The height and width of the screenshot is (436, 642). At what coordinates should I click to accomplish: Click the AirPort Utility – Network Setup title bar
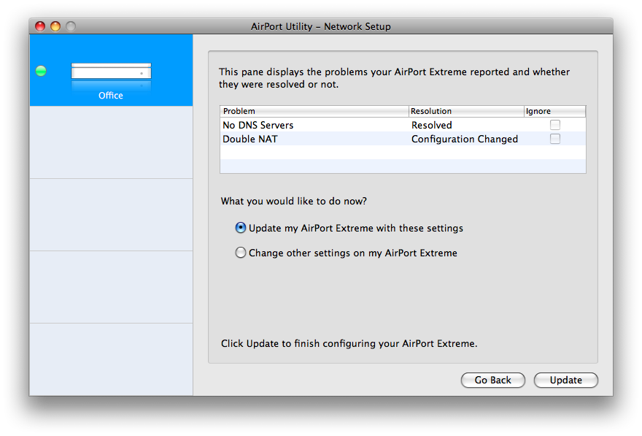(320, 26)
